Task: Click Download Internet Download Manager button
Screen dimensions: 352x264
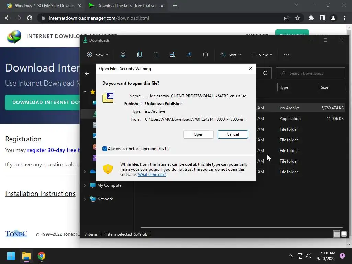Action: coord(43,102)
